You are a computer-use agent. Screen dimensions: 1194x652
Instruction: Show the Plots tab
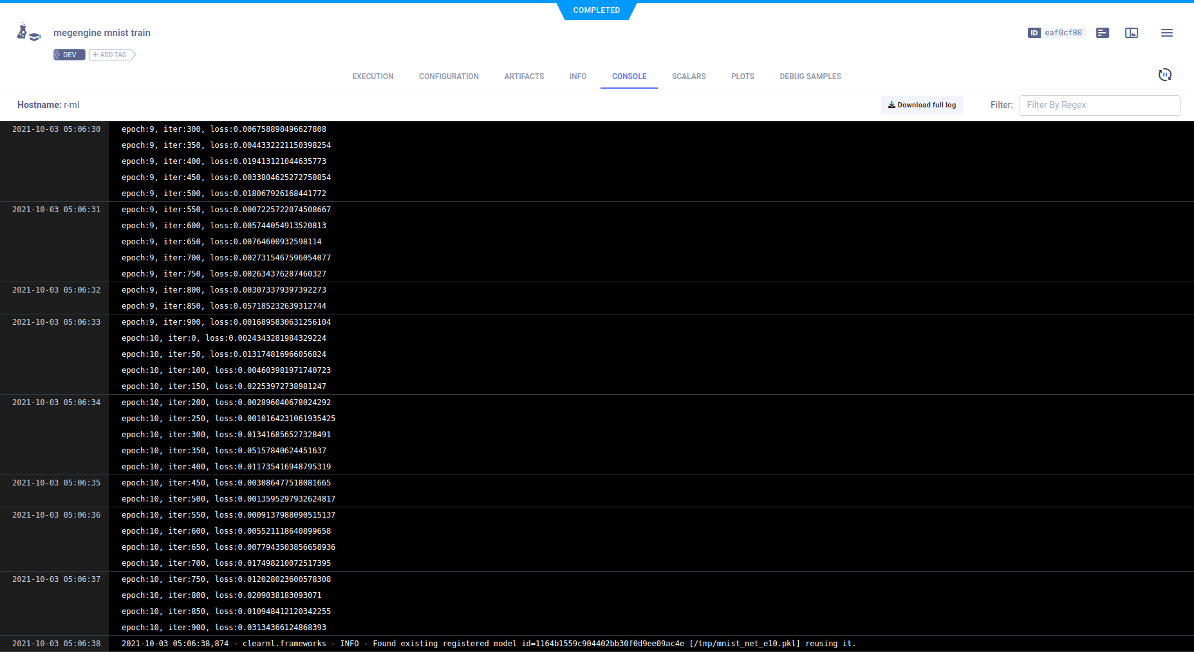(x=742, y=77)
